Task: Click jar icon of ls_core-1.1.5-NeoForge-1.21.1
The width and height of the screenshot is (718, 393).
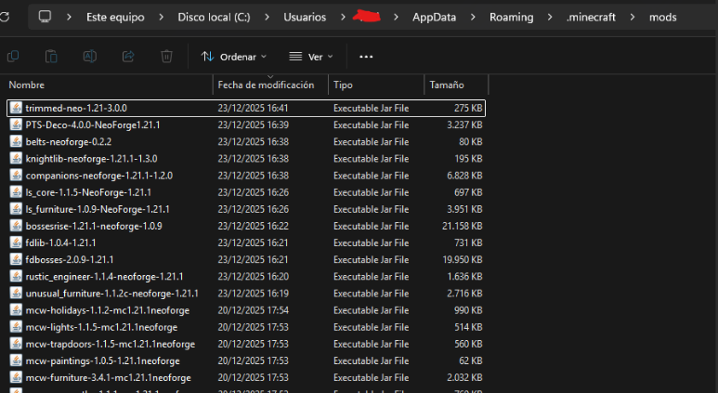Action: [16, 192]
